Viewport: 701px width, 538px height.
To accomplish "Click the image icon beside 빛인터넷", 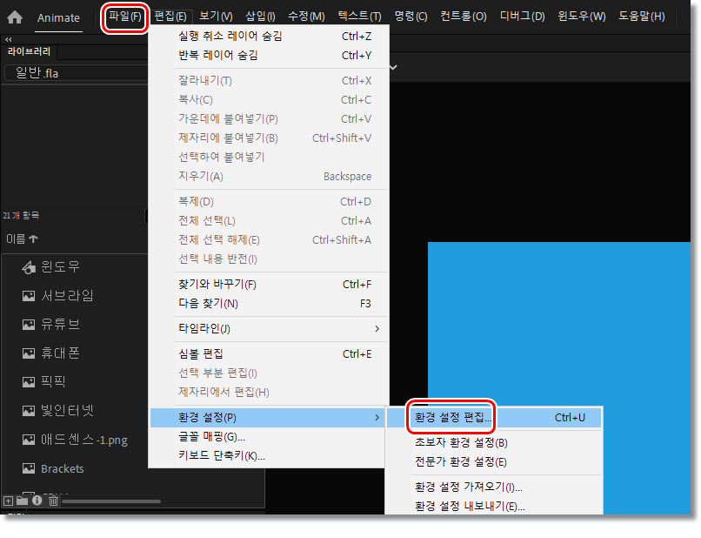I will click(29, 410).
